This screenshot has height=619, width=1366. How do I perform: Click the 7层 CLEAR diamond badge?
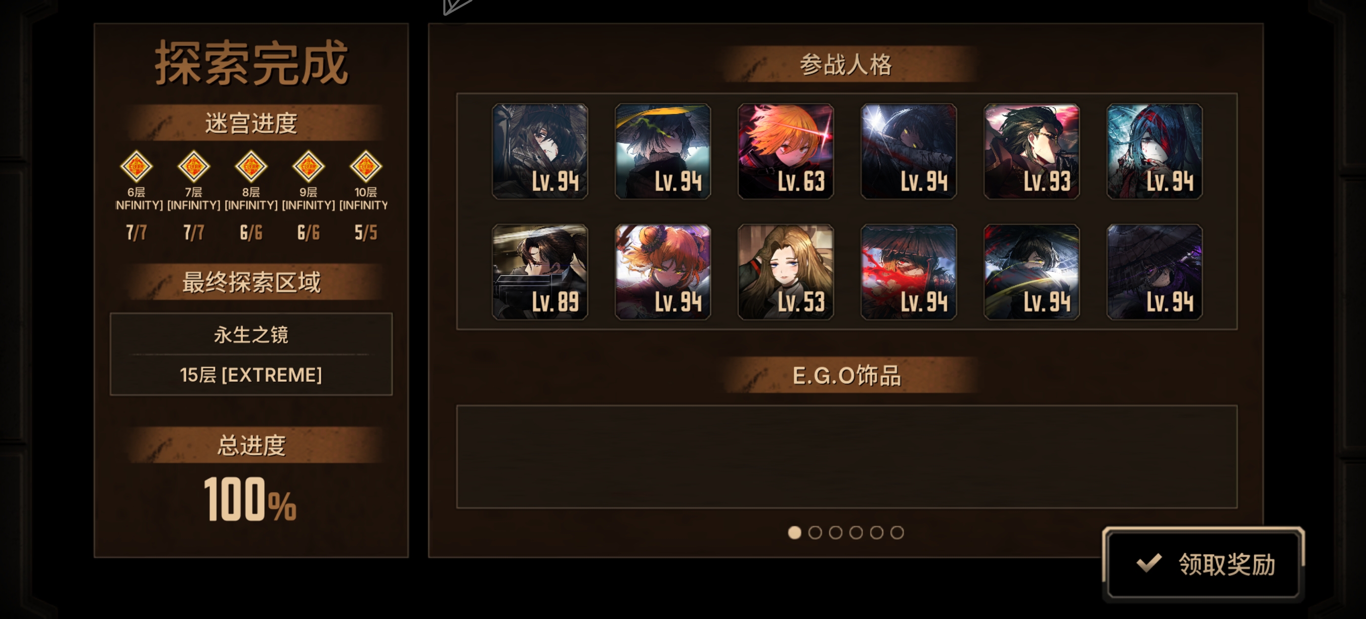(194, 166)
